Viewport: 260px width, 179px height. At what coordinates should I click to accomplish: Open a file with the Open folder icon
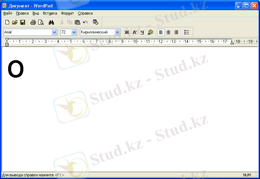pos(15,22)
